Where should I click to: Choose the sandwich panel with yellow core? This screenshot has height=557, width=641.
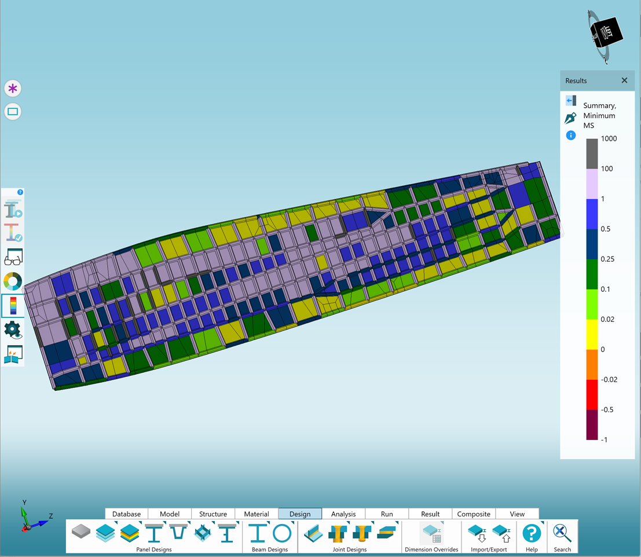click(130, 533)
